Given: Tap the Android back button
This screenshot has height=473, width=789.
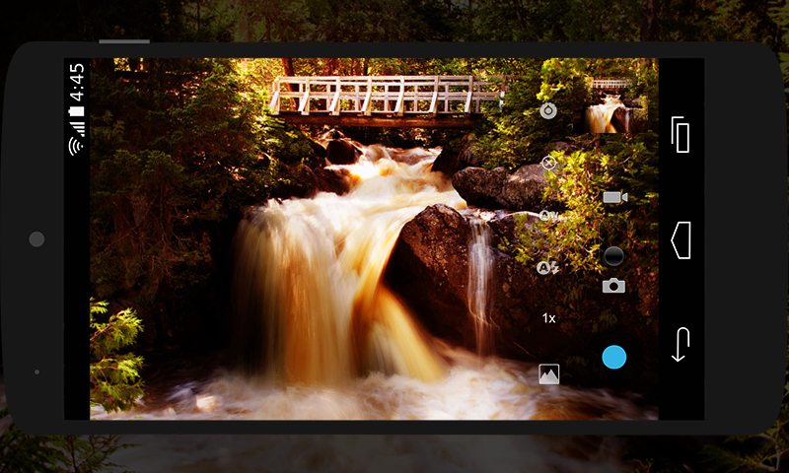Looking at the screenshot, I should point(681,345).
